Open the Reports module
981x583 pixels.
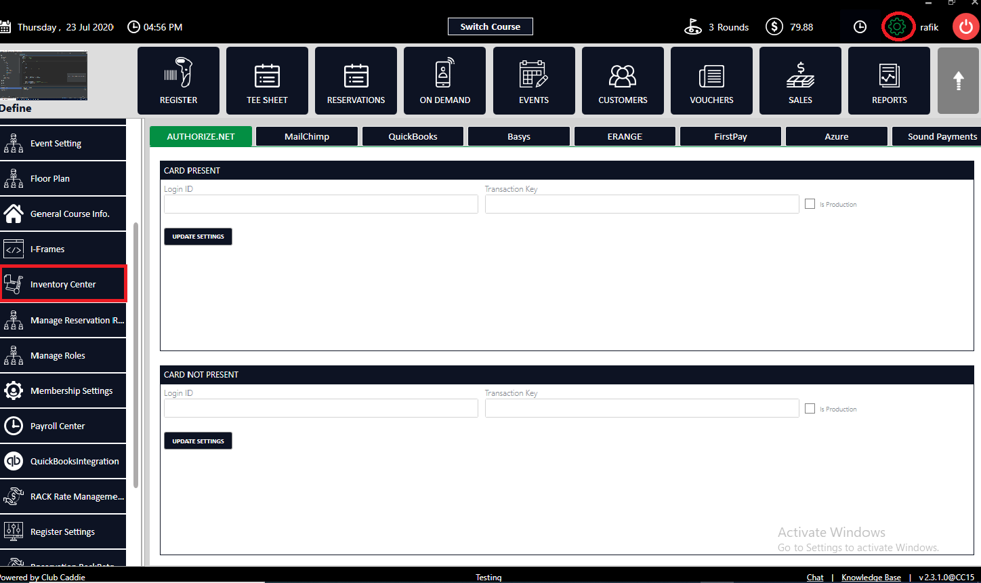(x=889, y=81)
